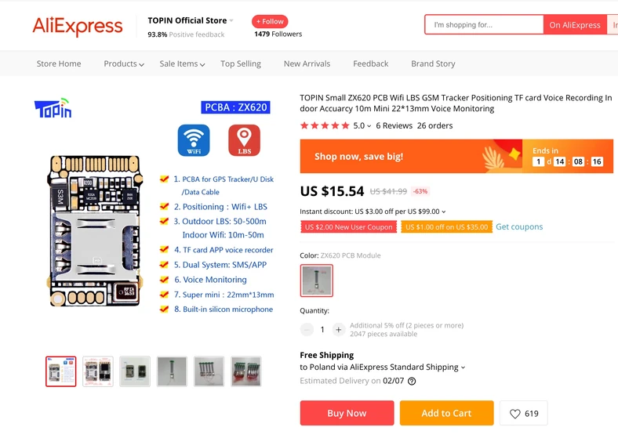Decrease quantity with the minus button
Viewport: 618px width, 438px height.
click(307, 329)
